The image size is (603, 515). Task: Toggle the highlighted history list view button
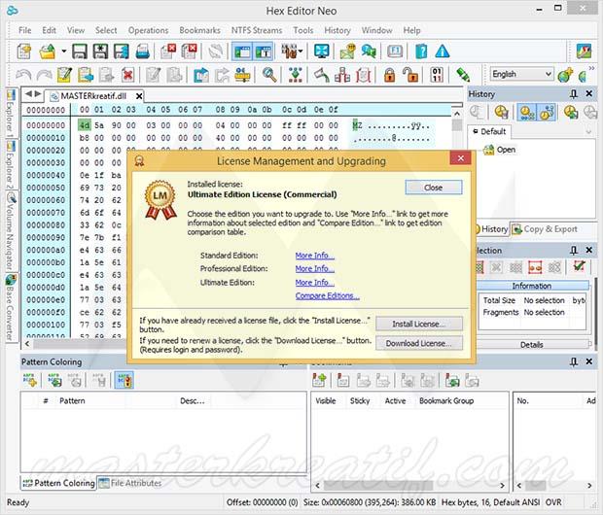point(526,112)
